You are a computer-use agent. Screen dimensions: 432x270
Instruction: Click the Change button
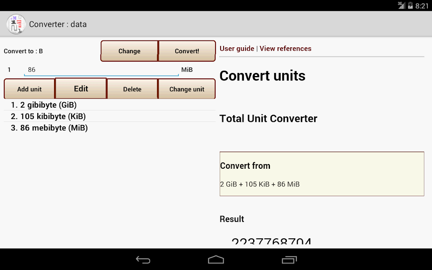click(x=129, y=51)
